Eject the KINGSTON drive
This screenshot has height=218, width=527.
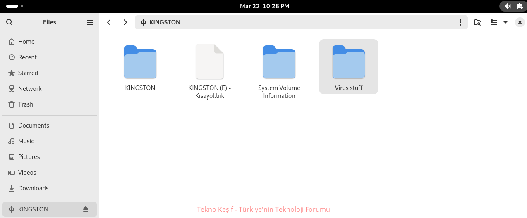tap(86, 209)
